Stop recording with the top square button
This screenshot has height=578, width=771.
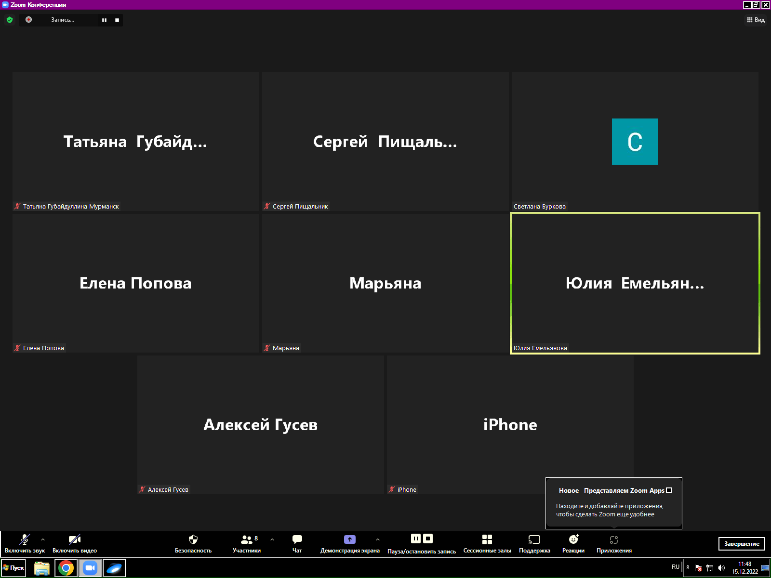117,20
